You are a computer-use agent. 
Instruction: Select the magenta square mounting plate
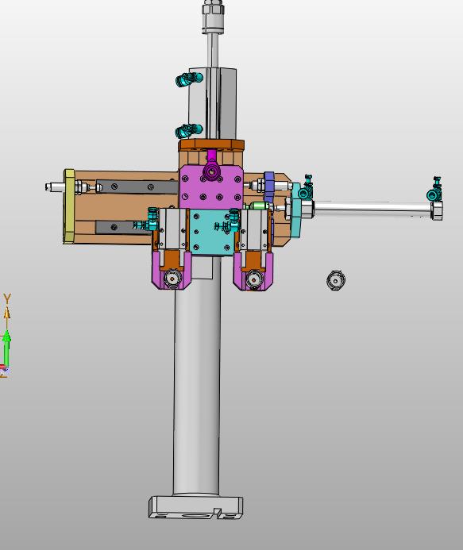pyautogui.click(x=211, y=187)
